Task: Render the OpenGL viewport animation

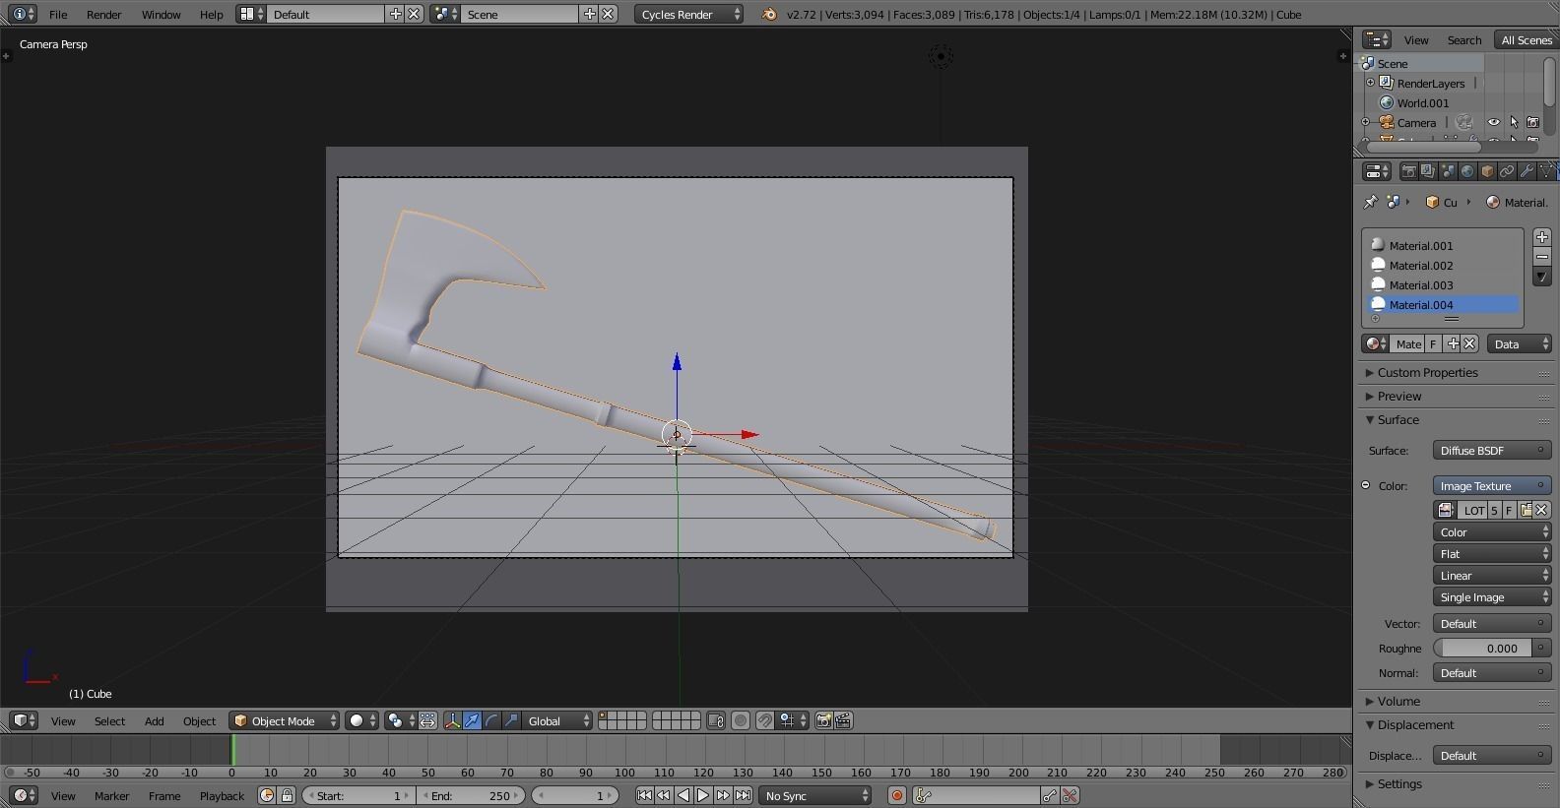Action: [843, 720]
